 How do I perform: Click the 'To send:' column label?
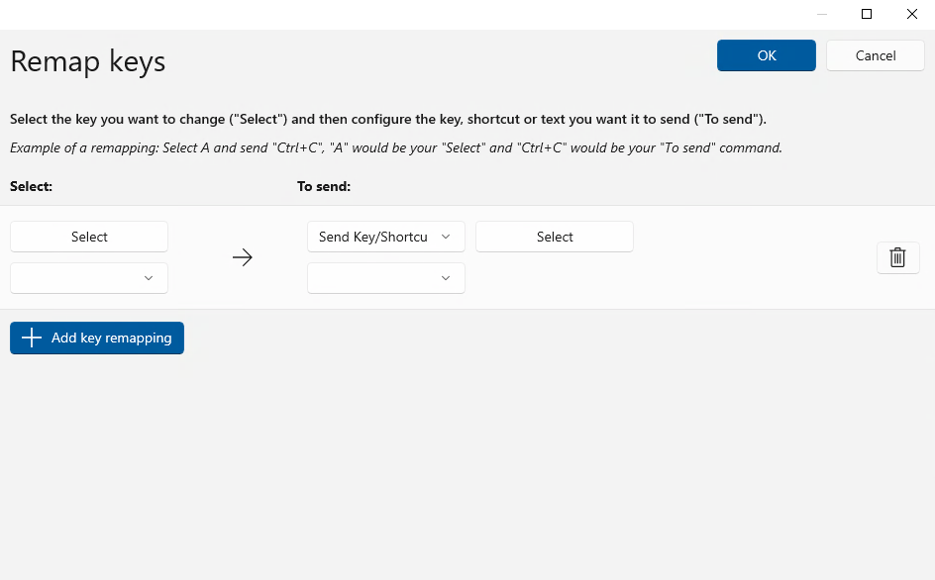coord(324,187)
